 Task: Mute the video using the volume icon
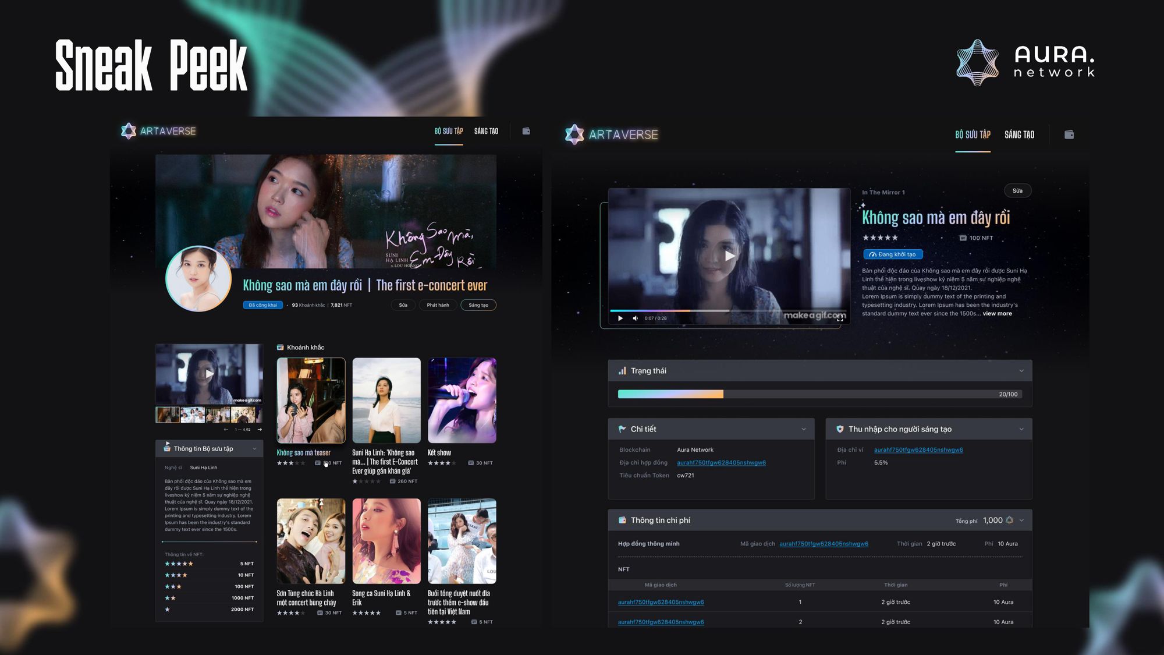coord(635,318)
